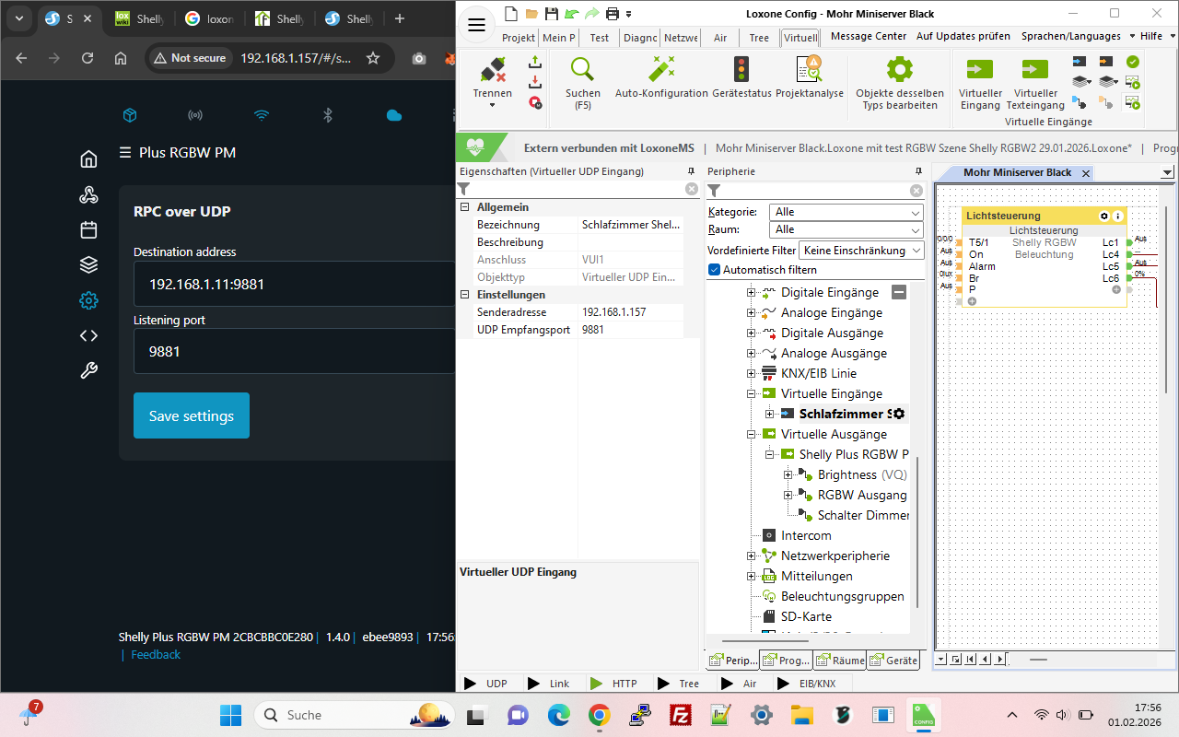The height and width of the screenshot is (737, 1179).
Task: Expand the KNX/EIB Linie tree node
Action: (x=751, y=374)
